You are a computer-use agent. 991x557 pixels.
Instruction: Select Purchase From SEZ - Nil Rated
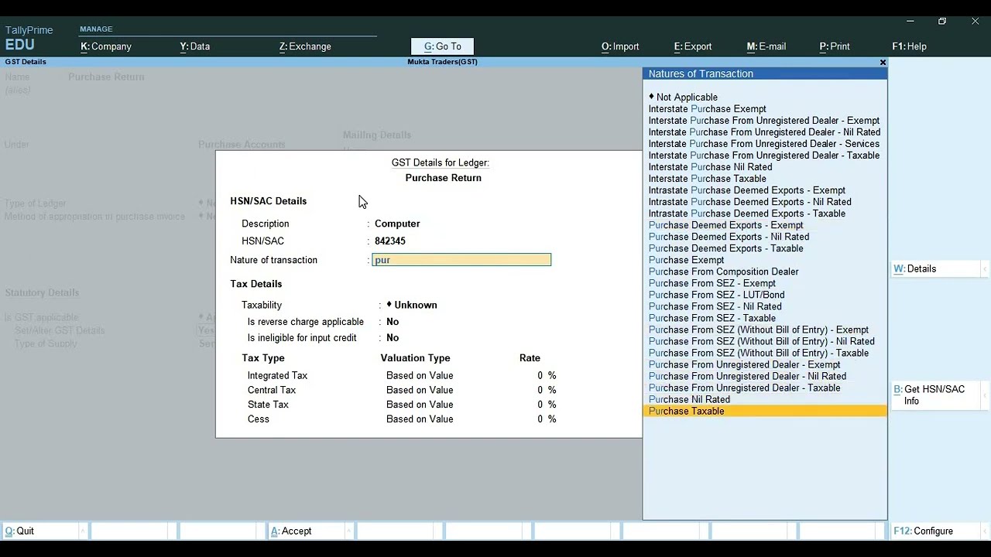[765, 306]
